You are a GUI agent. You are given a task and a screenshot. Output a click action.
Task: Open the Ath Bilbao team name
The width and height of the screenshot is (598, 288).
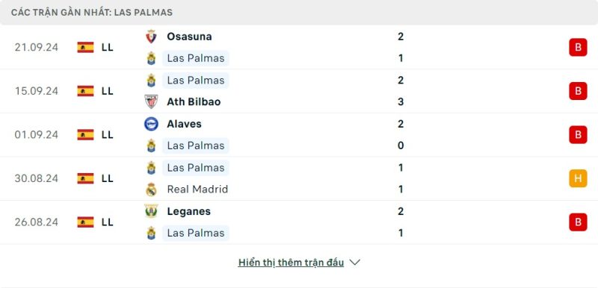[x=194, y=102]
